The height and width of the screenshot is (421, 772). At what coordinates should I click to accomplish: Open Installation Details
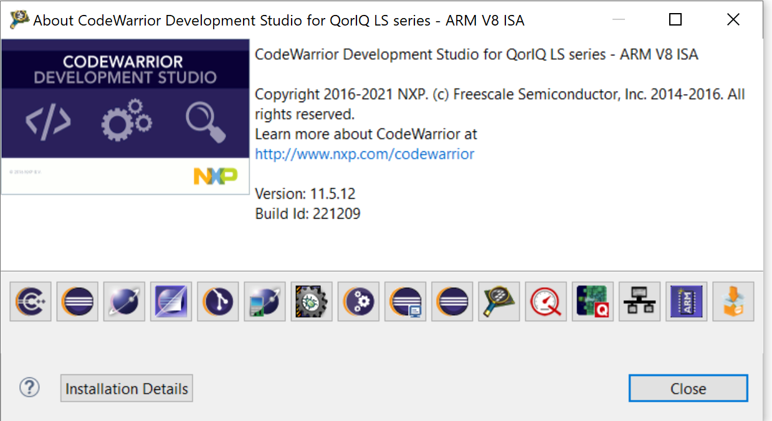tap(126, 388)
